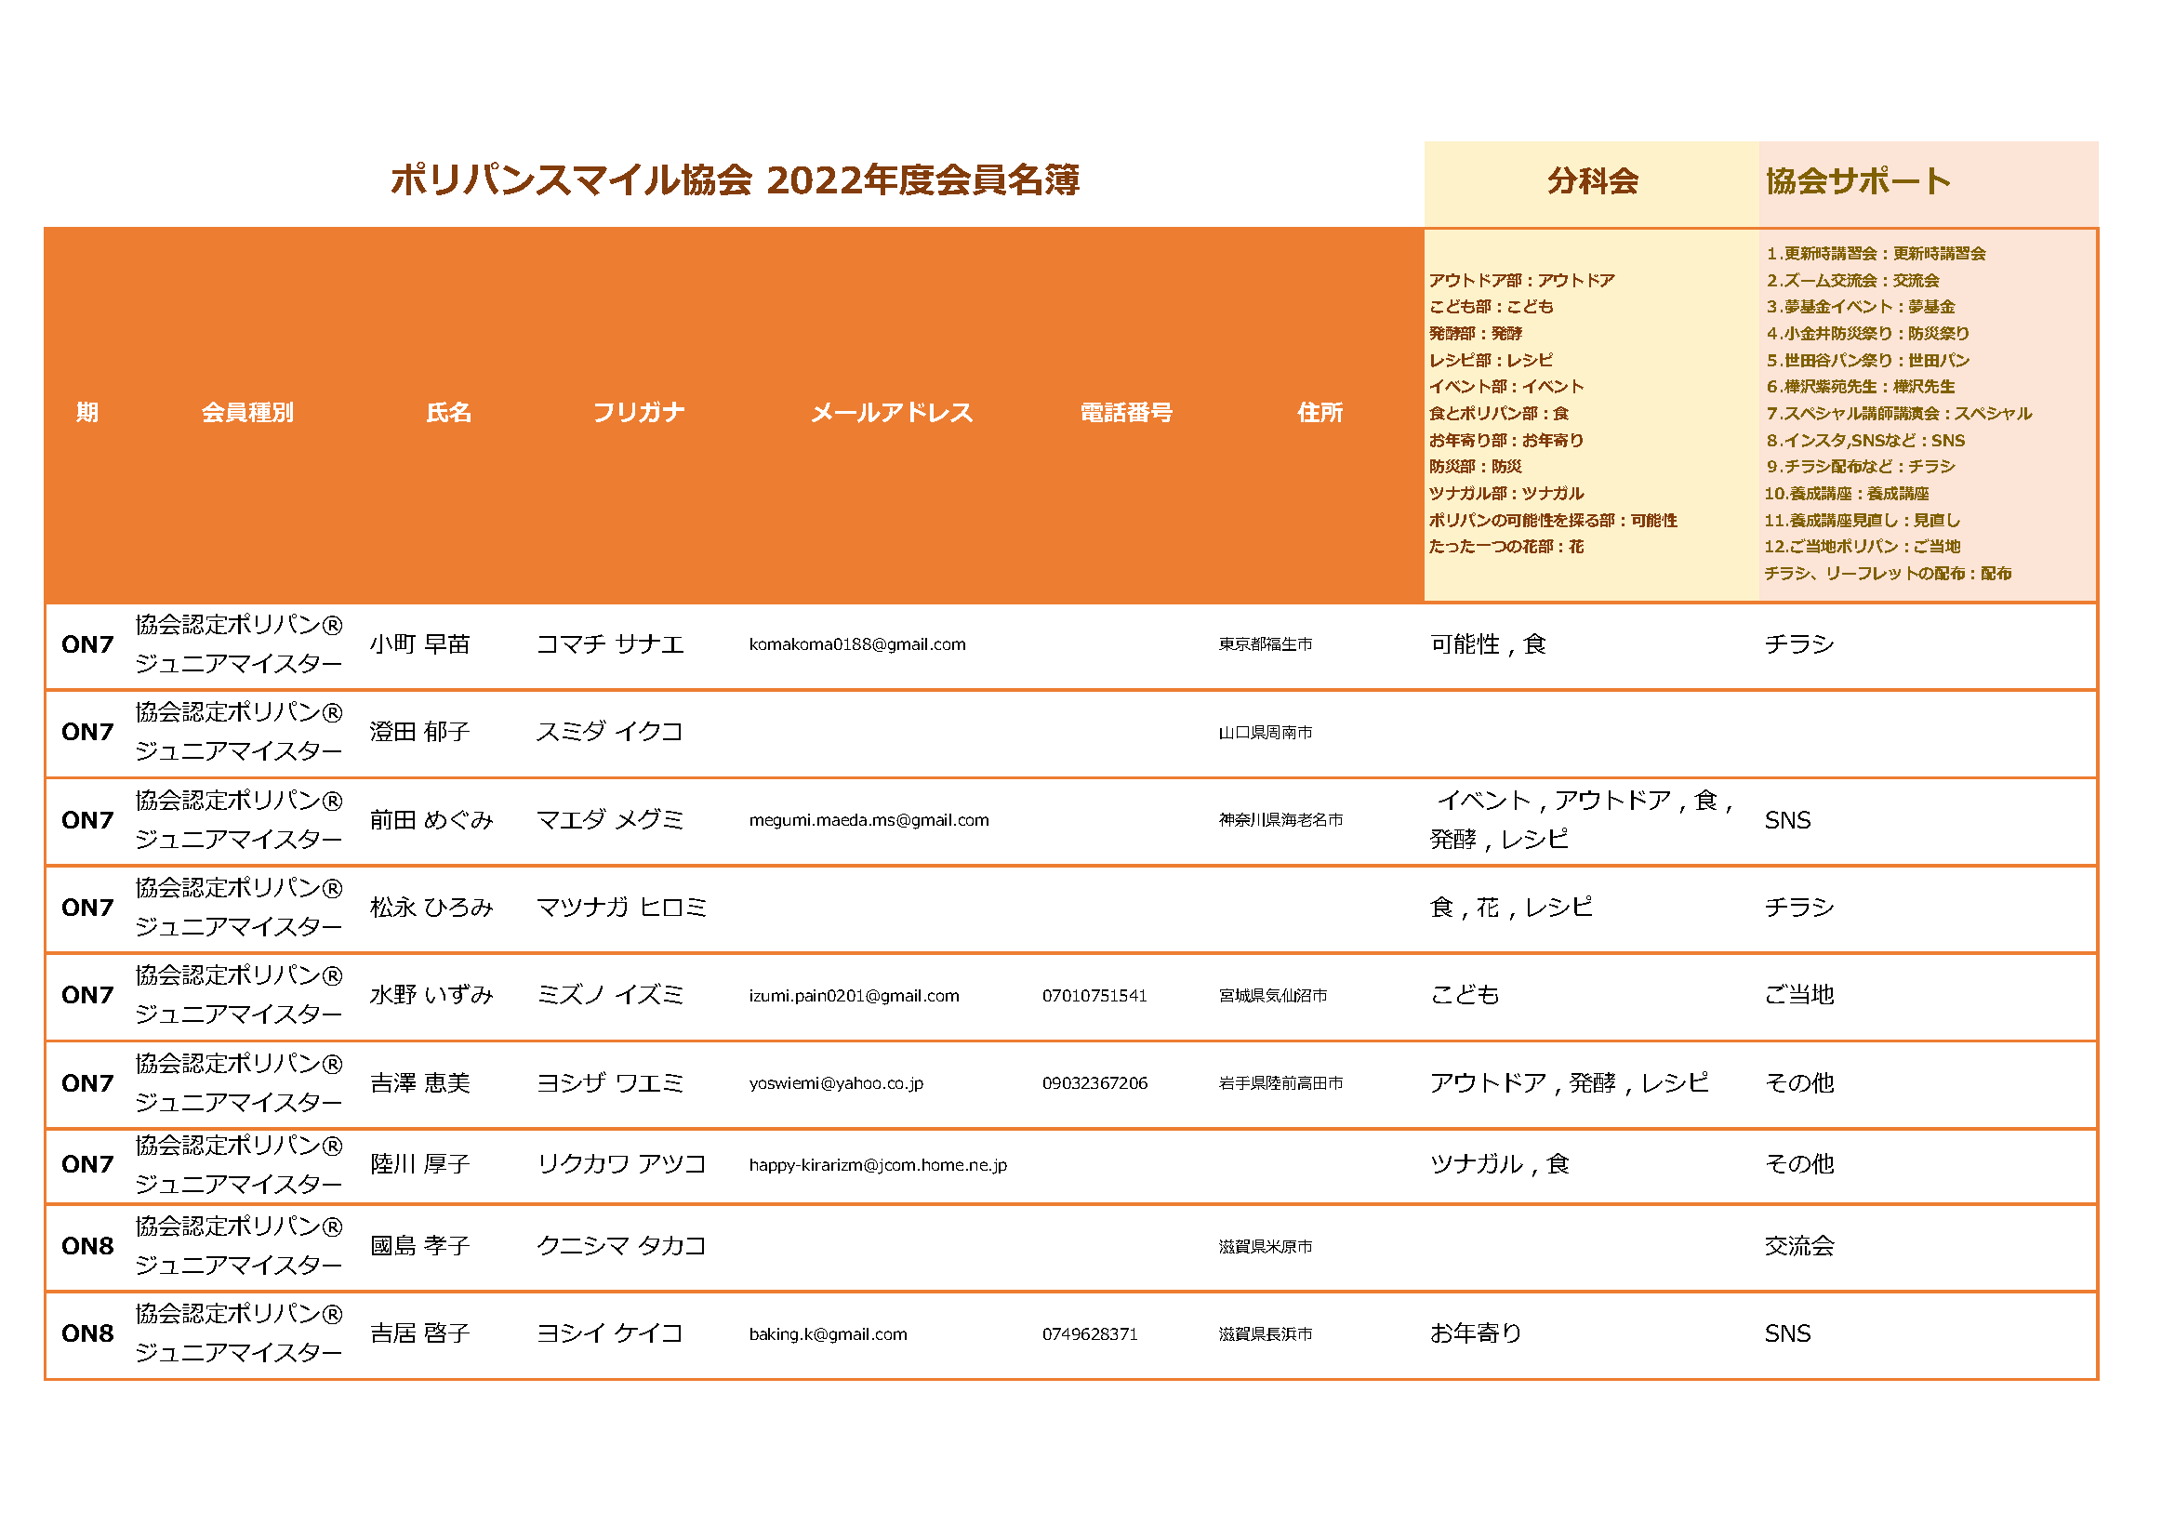Select the お年寄り cell
Image resolution: width=2175 pixels, height=1538 pixels.
click(1476, 1334)
